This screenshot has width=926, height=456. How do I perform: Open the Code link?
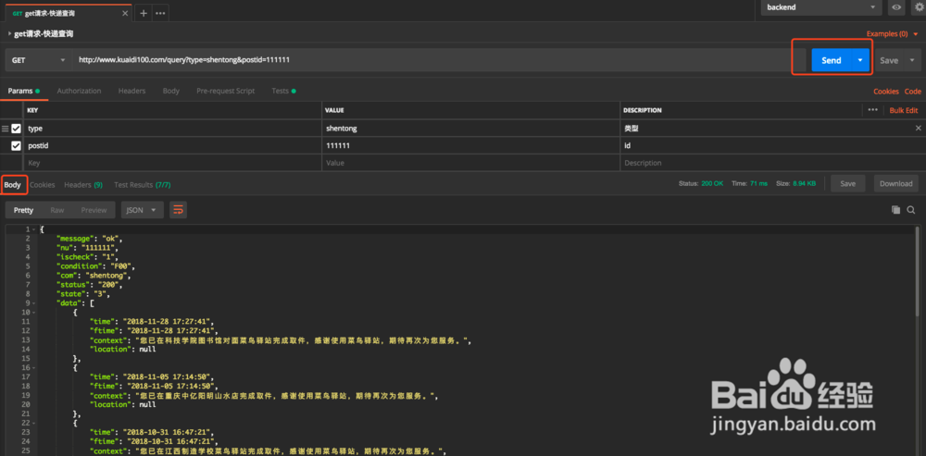[913, 92]
